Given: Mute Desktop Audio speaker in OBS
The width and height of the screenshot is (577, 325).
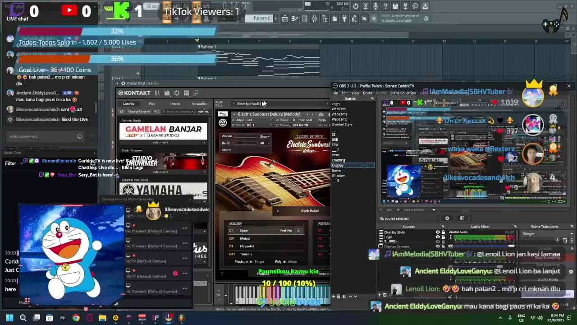Looking at the screenshot, I should pyautogui.click(x=451, y=246).
